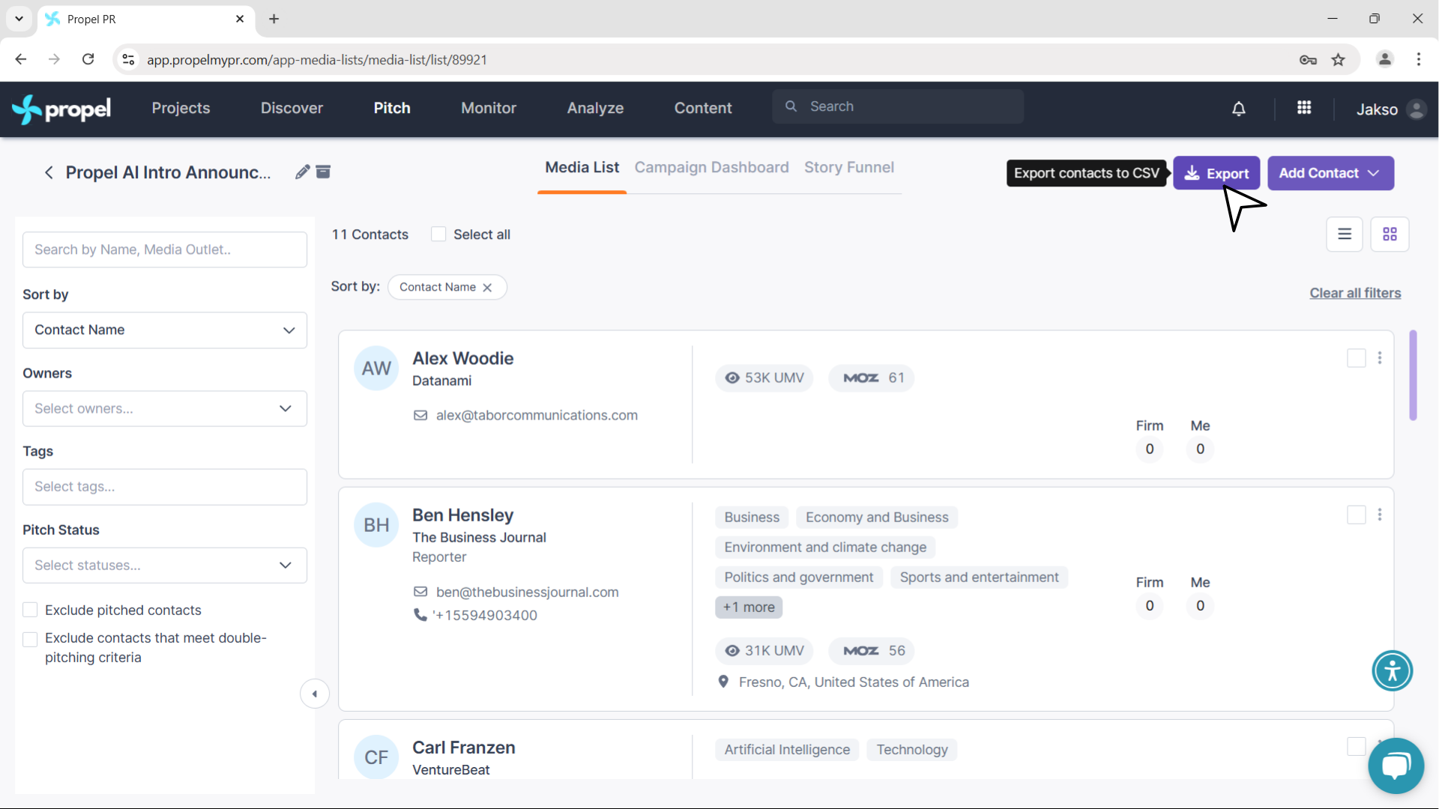Click Ben Hensley's email icon
The width and height of the screenshot is (1439, 809).
coord(420,592)
